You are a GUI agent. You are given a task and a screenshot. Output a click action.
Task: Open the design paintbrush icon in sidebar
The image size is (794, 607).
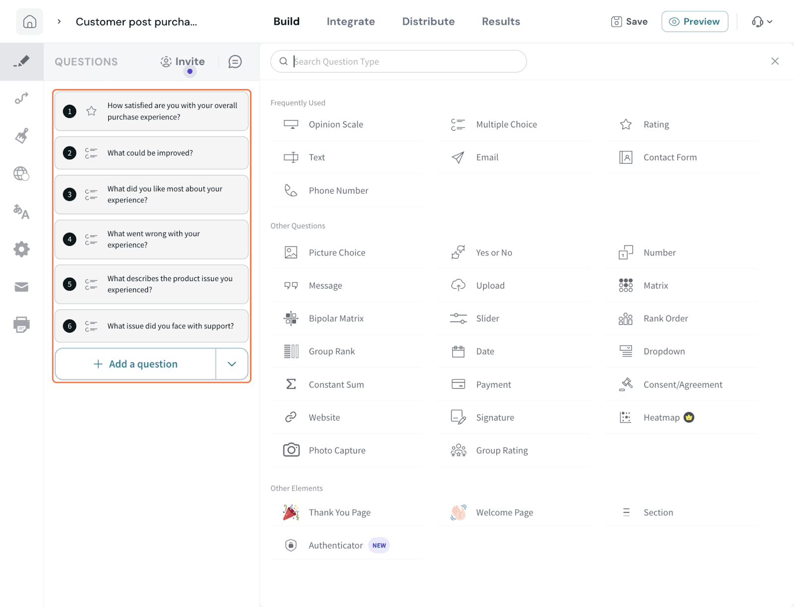pos(21,136)
